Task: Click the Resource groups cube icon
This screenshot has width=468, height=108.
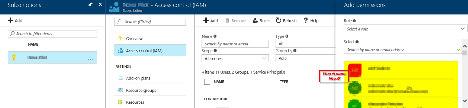Action: [120, 90]
